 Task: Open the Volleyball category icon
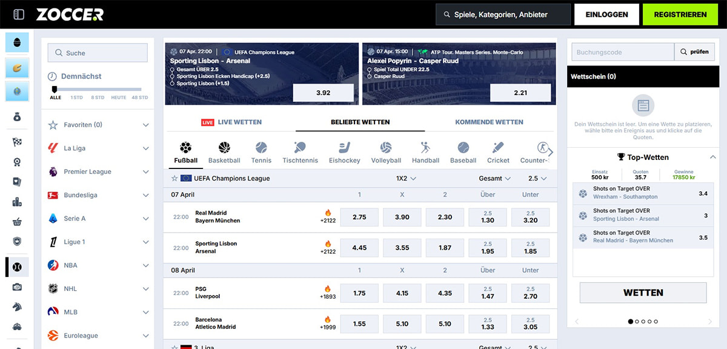[386, 148]
